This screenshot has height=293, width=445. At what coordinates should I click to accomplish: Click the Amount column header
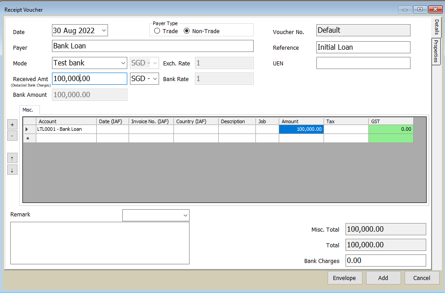(302, 121)
